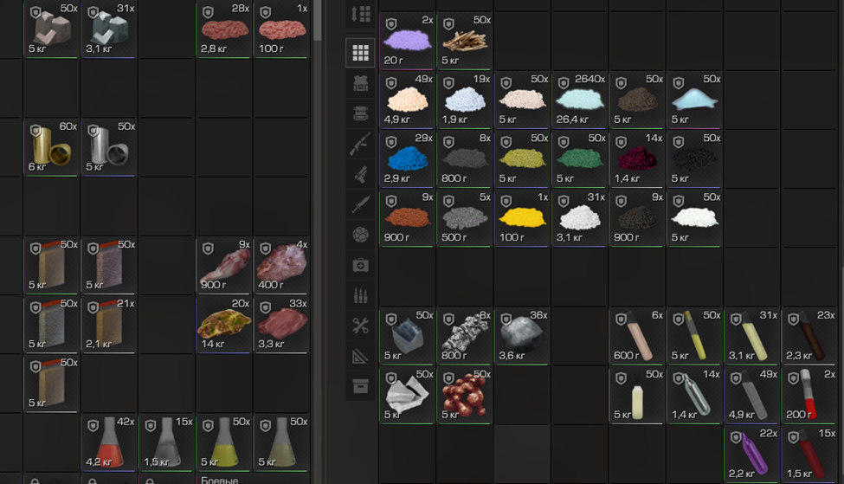This screenshot has width=844, height=484.
Task: Filter by knife melee weapons icon
Action: point(360,204)
